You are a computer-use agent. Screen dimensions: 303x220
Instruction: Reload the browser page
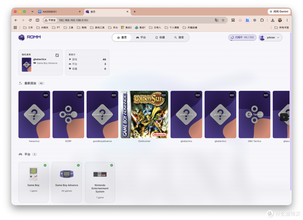(x=30, y=20)
